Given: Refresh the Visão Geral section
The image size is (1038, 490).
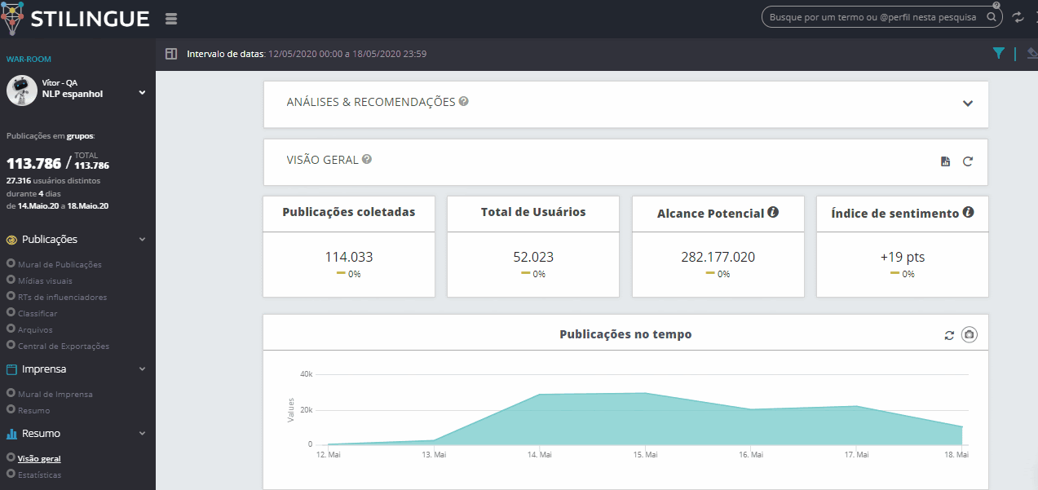Looking at the screenshot, I should coord(968,161).
